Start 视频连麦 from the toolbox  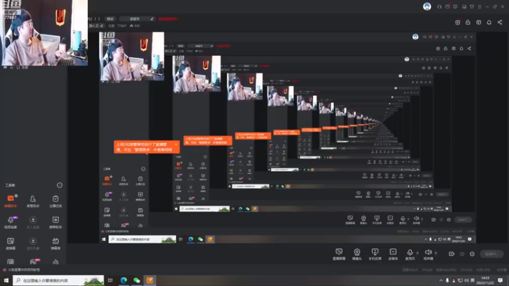(x=10, y=222)
